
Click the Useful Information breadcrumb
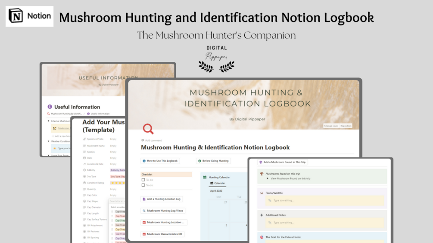tap(98, 114)
